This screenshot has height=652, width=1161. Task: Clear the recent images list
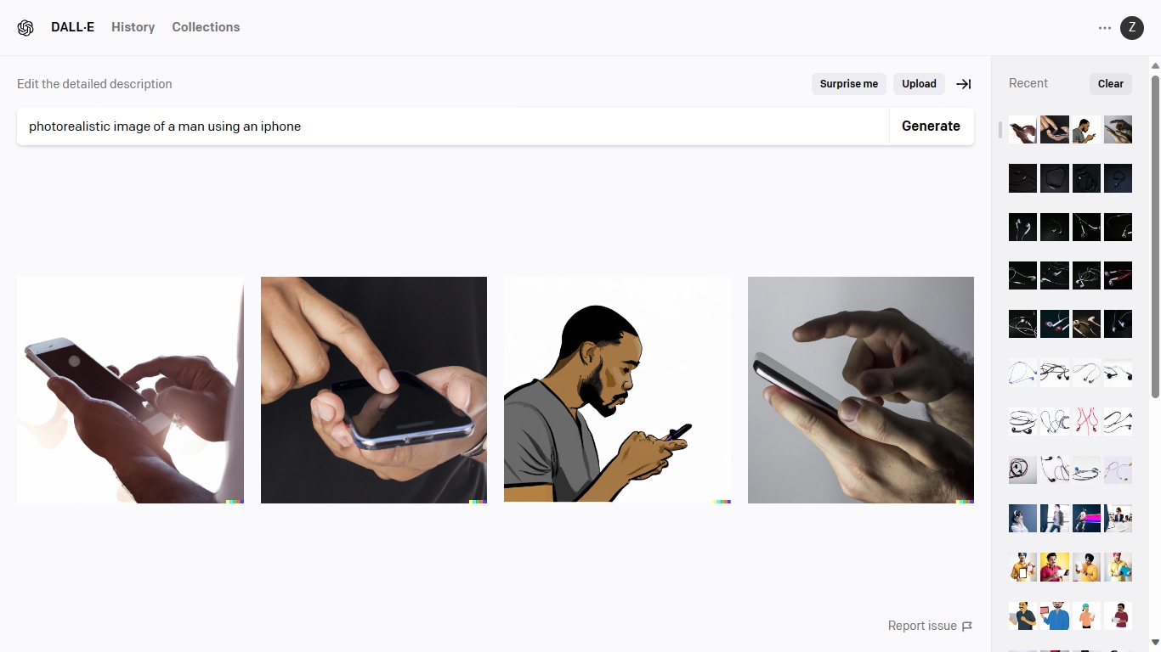[x=1111, y=84]
